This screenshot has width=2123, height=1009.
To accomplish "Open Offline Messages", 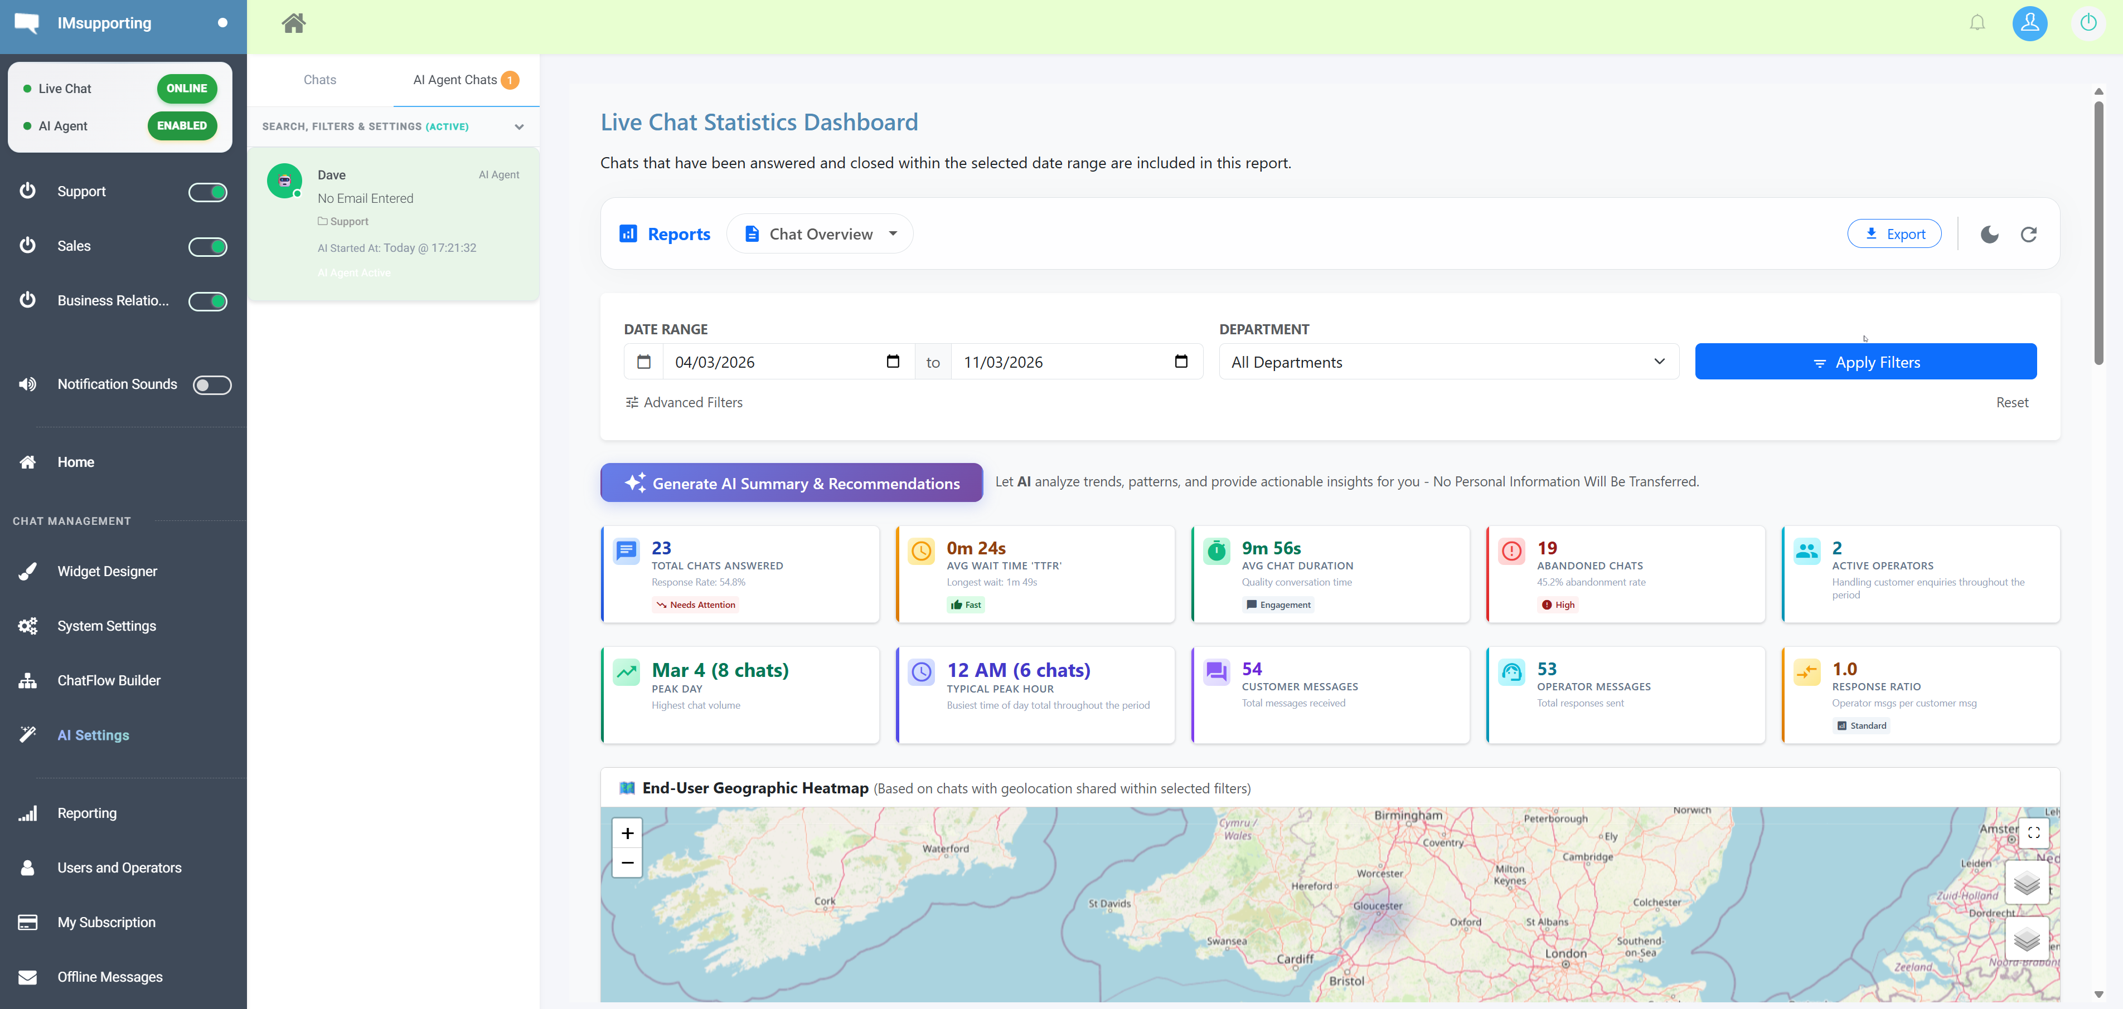I will tap(110, 977).
